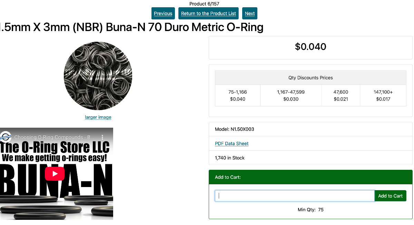This screenshot has height=225, width=414.
Task: Go to the Next product
Action: point(250,13)
